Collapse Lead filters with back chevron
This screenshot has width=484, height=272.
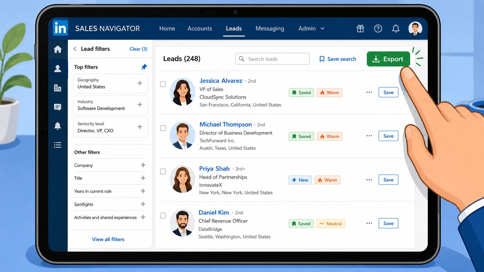(x=75, y=49)
